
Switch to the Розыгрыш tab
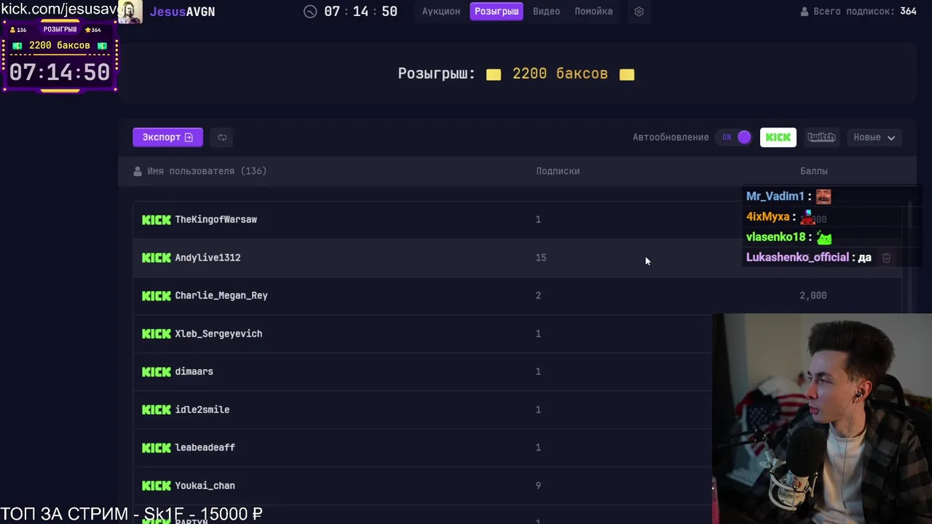click(x=497, y=12)
